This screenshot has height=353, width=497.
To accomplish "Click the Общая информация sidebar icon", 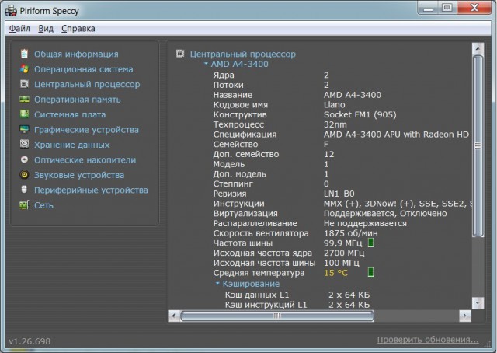I will 24,54.
